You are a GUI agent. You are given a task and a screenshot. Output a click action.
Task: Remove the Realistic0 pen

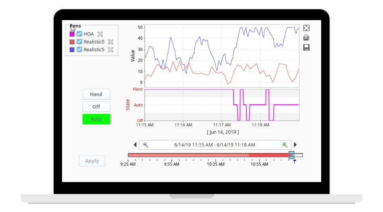click(x=110, y=42)
